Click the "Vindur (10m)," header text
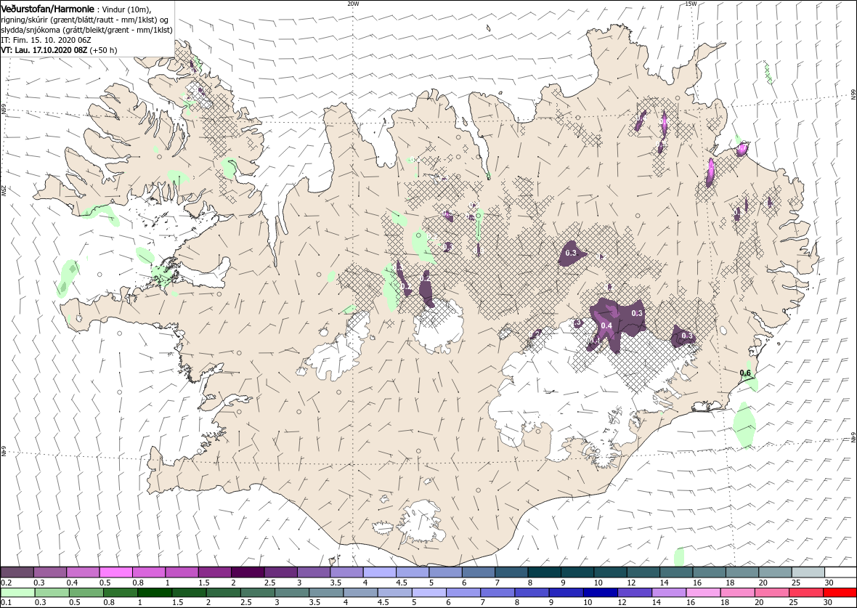Screen dimensions: 857x608 (x=127, y=10)
